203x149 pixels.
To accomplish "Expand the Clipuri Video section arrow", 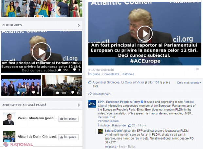I will (x=79, y=25).
